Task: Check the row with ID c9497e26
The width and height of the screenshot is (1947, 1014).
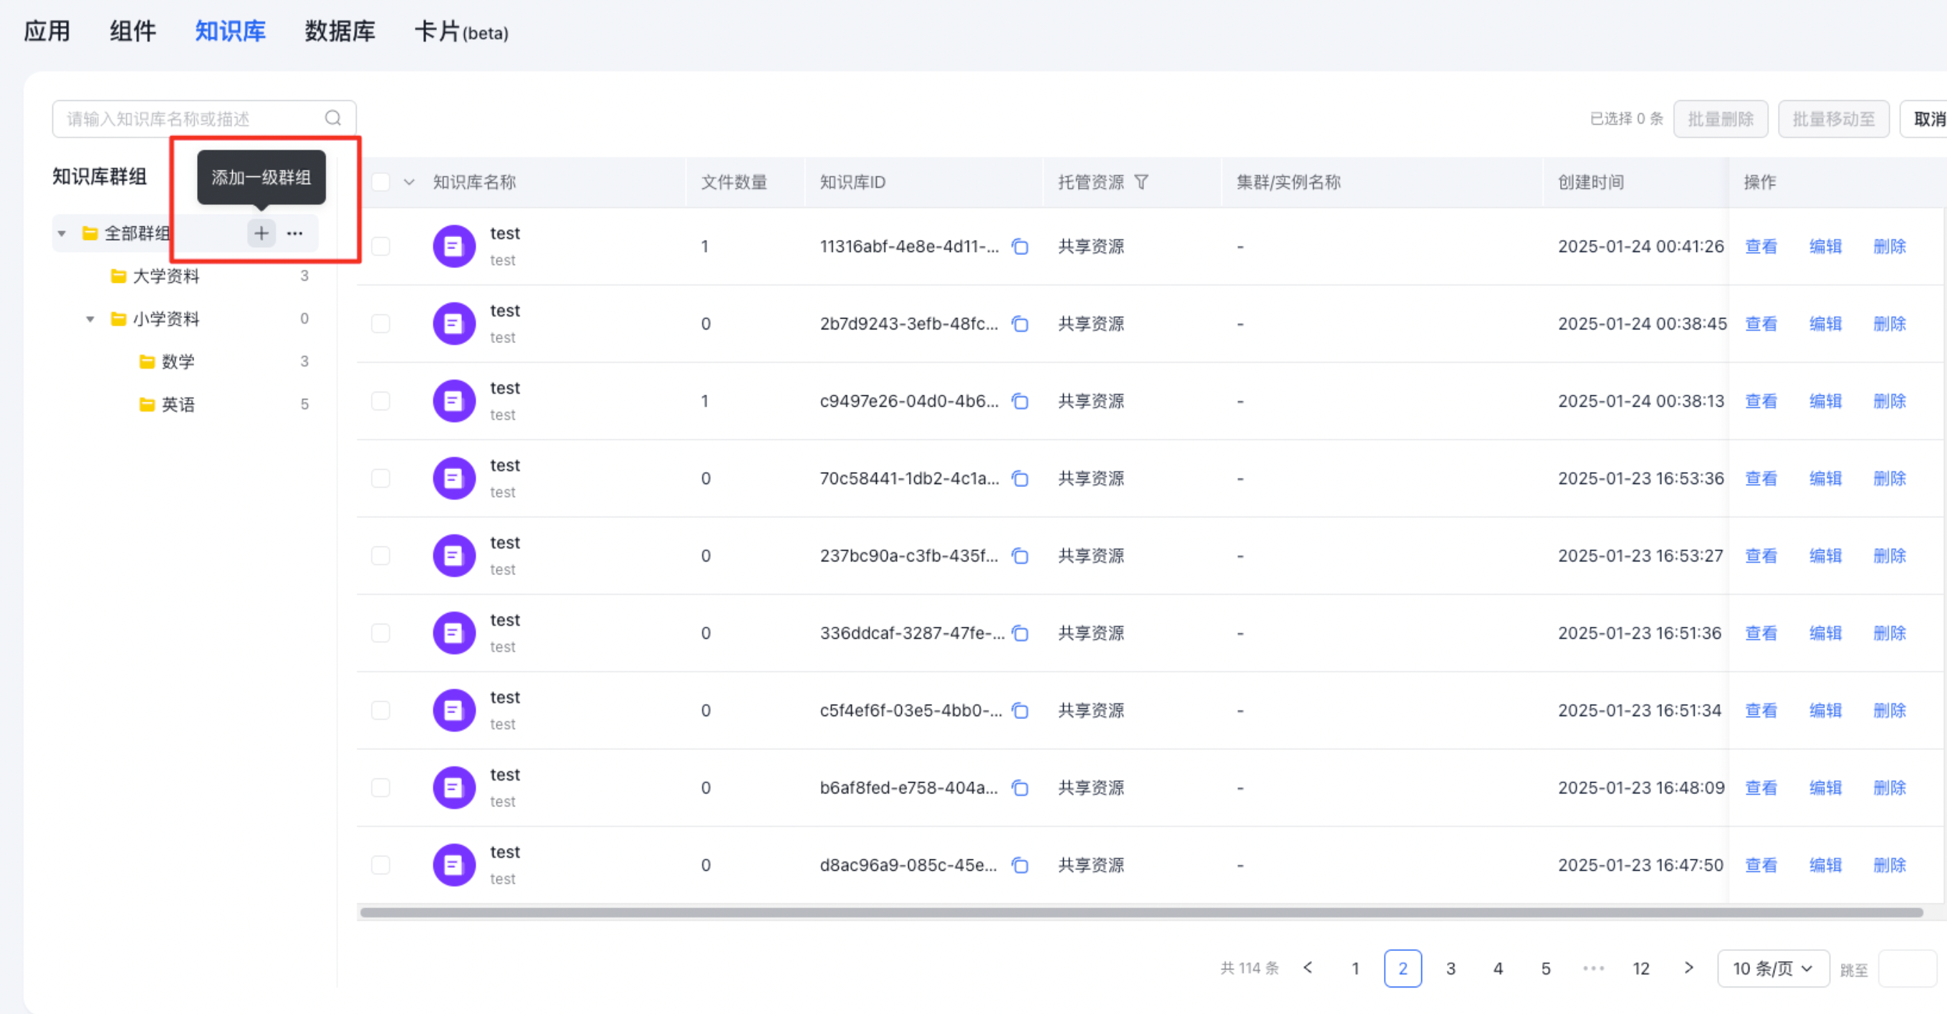Action: click(x=380, y=400)
